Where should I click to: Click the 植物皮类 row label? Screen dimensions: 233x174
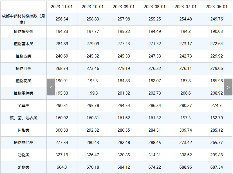coord(23,56)
